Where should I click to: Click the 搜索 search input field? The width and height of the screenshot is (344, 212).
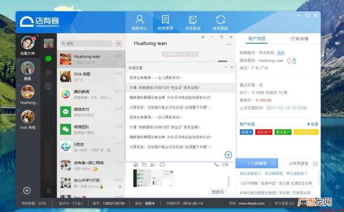click(87, 43)
